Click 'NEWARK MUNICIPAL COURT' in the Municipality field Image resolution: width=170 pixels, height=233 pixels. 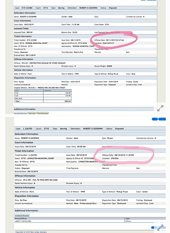[x=84, y=46]
